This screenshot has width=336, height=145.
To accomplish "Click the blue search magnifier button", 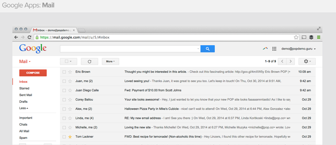I will pos(207,49).
